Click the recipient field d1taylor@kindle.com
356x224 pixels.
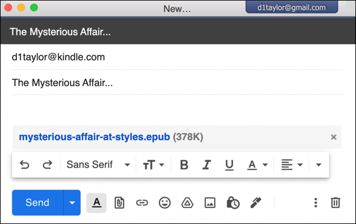pyautogui.click(x=177, y=57)
